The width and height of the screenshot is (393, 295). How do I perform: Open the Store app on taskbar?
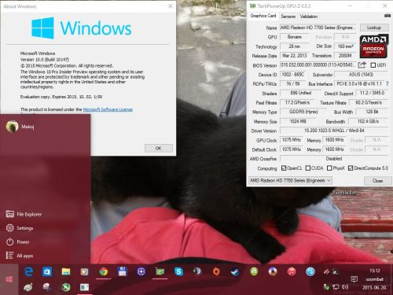47,271
